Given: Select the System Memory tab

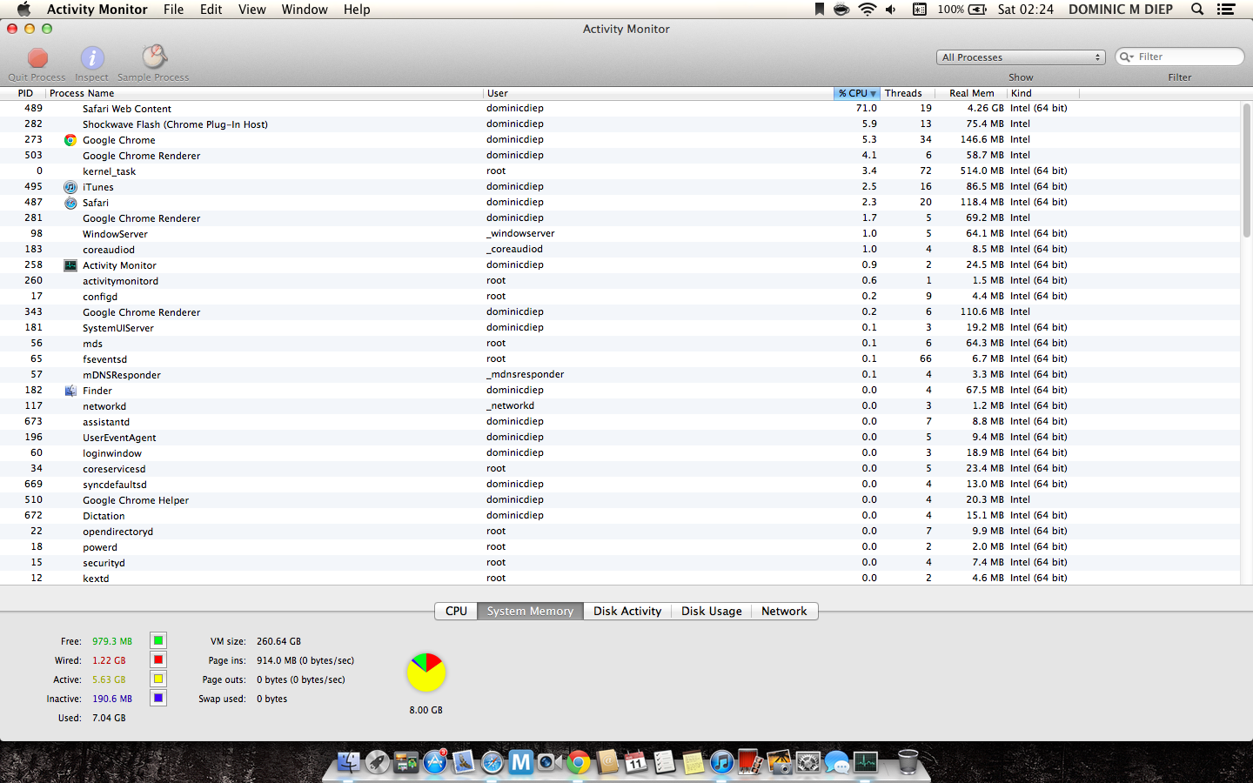Looking at the screenshot, I should click(x=530, y=611).
